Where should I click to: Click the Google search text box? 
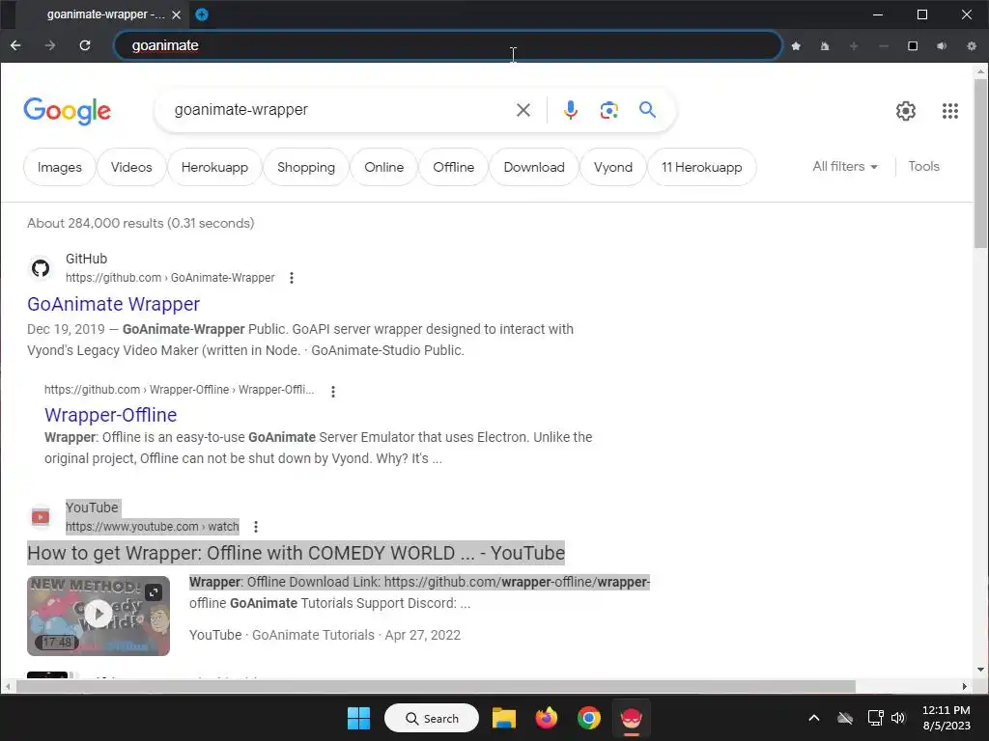[x=337, y=110]
